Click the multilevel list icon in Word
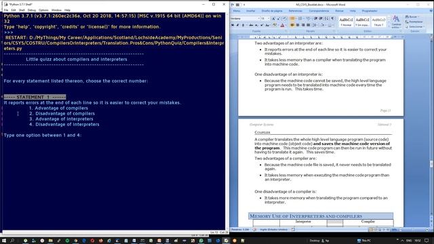The image size is (434, 244). click(x=308, y=18)
